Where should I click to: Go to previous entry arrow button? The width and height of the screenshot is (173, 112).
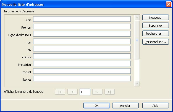[72, 92]
